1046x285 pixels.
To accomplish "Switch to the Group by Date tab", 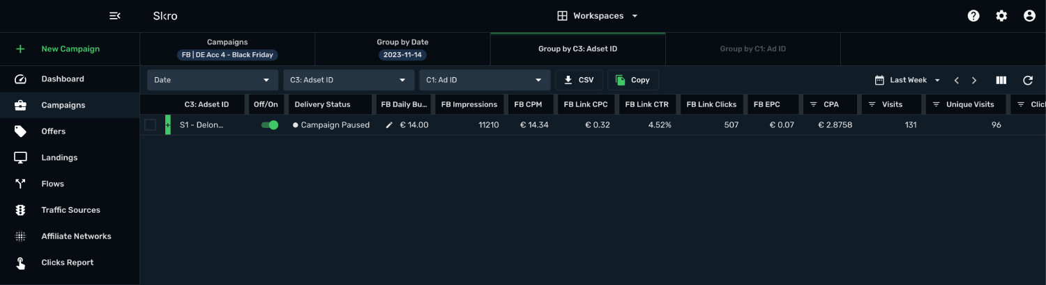I will point(402,49).
